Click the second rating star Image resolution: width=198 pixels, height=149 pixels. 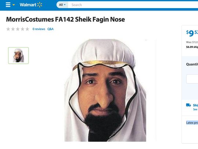coord(13,29)
